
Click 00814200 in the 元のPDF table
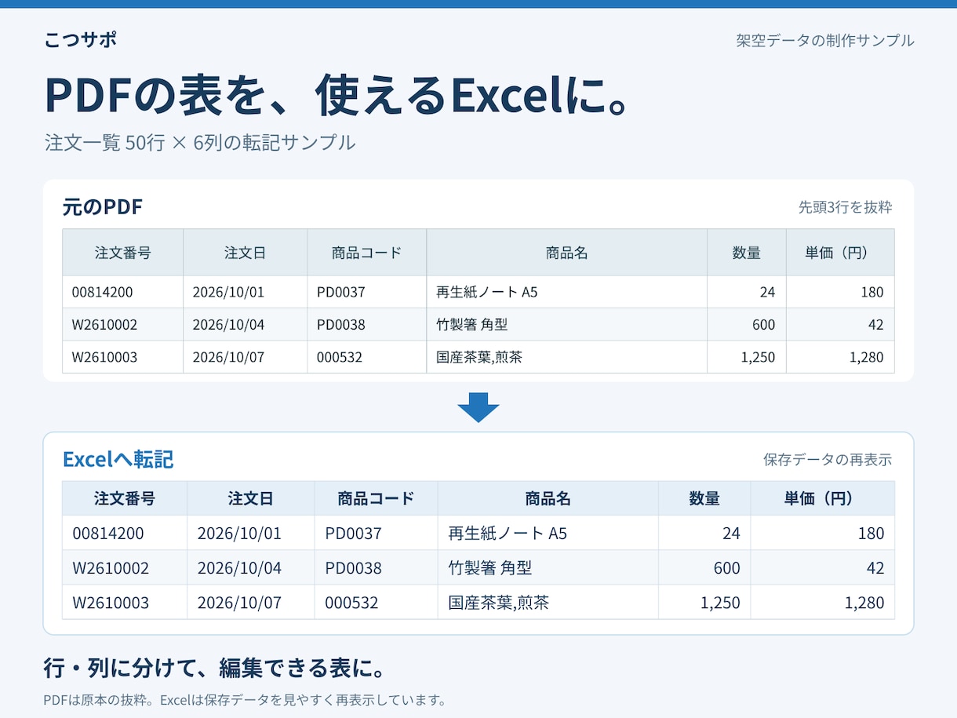pos(103,292)
